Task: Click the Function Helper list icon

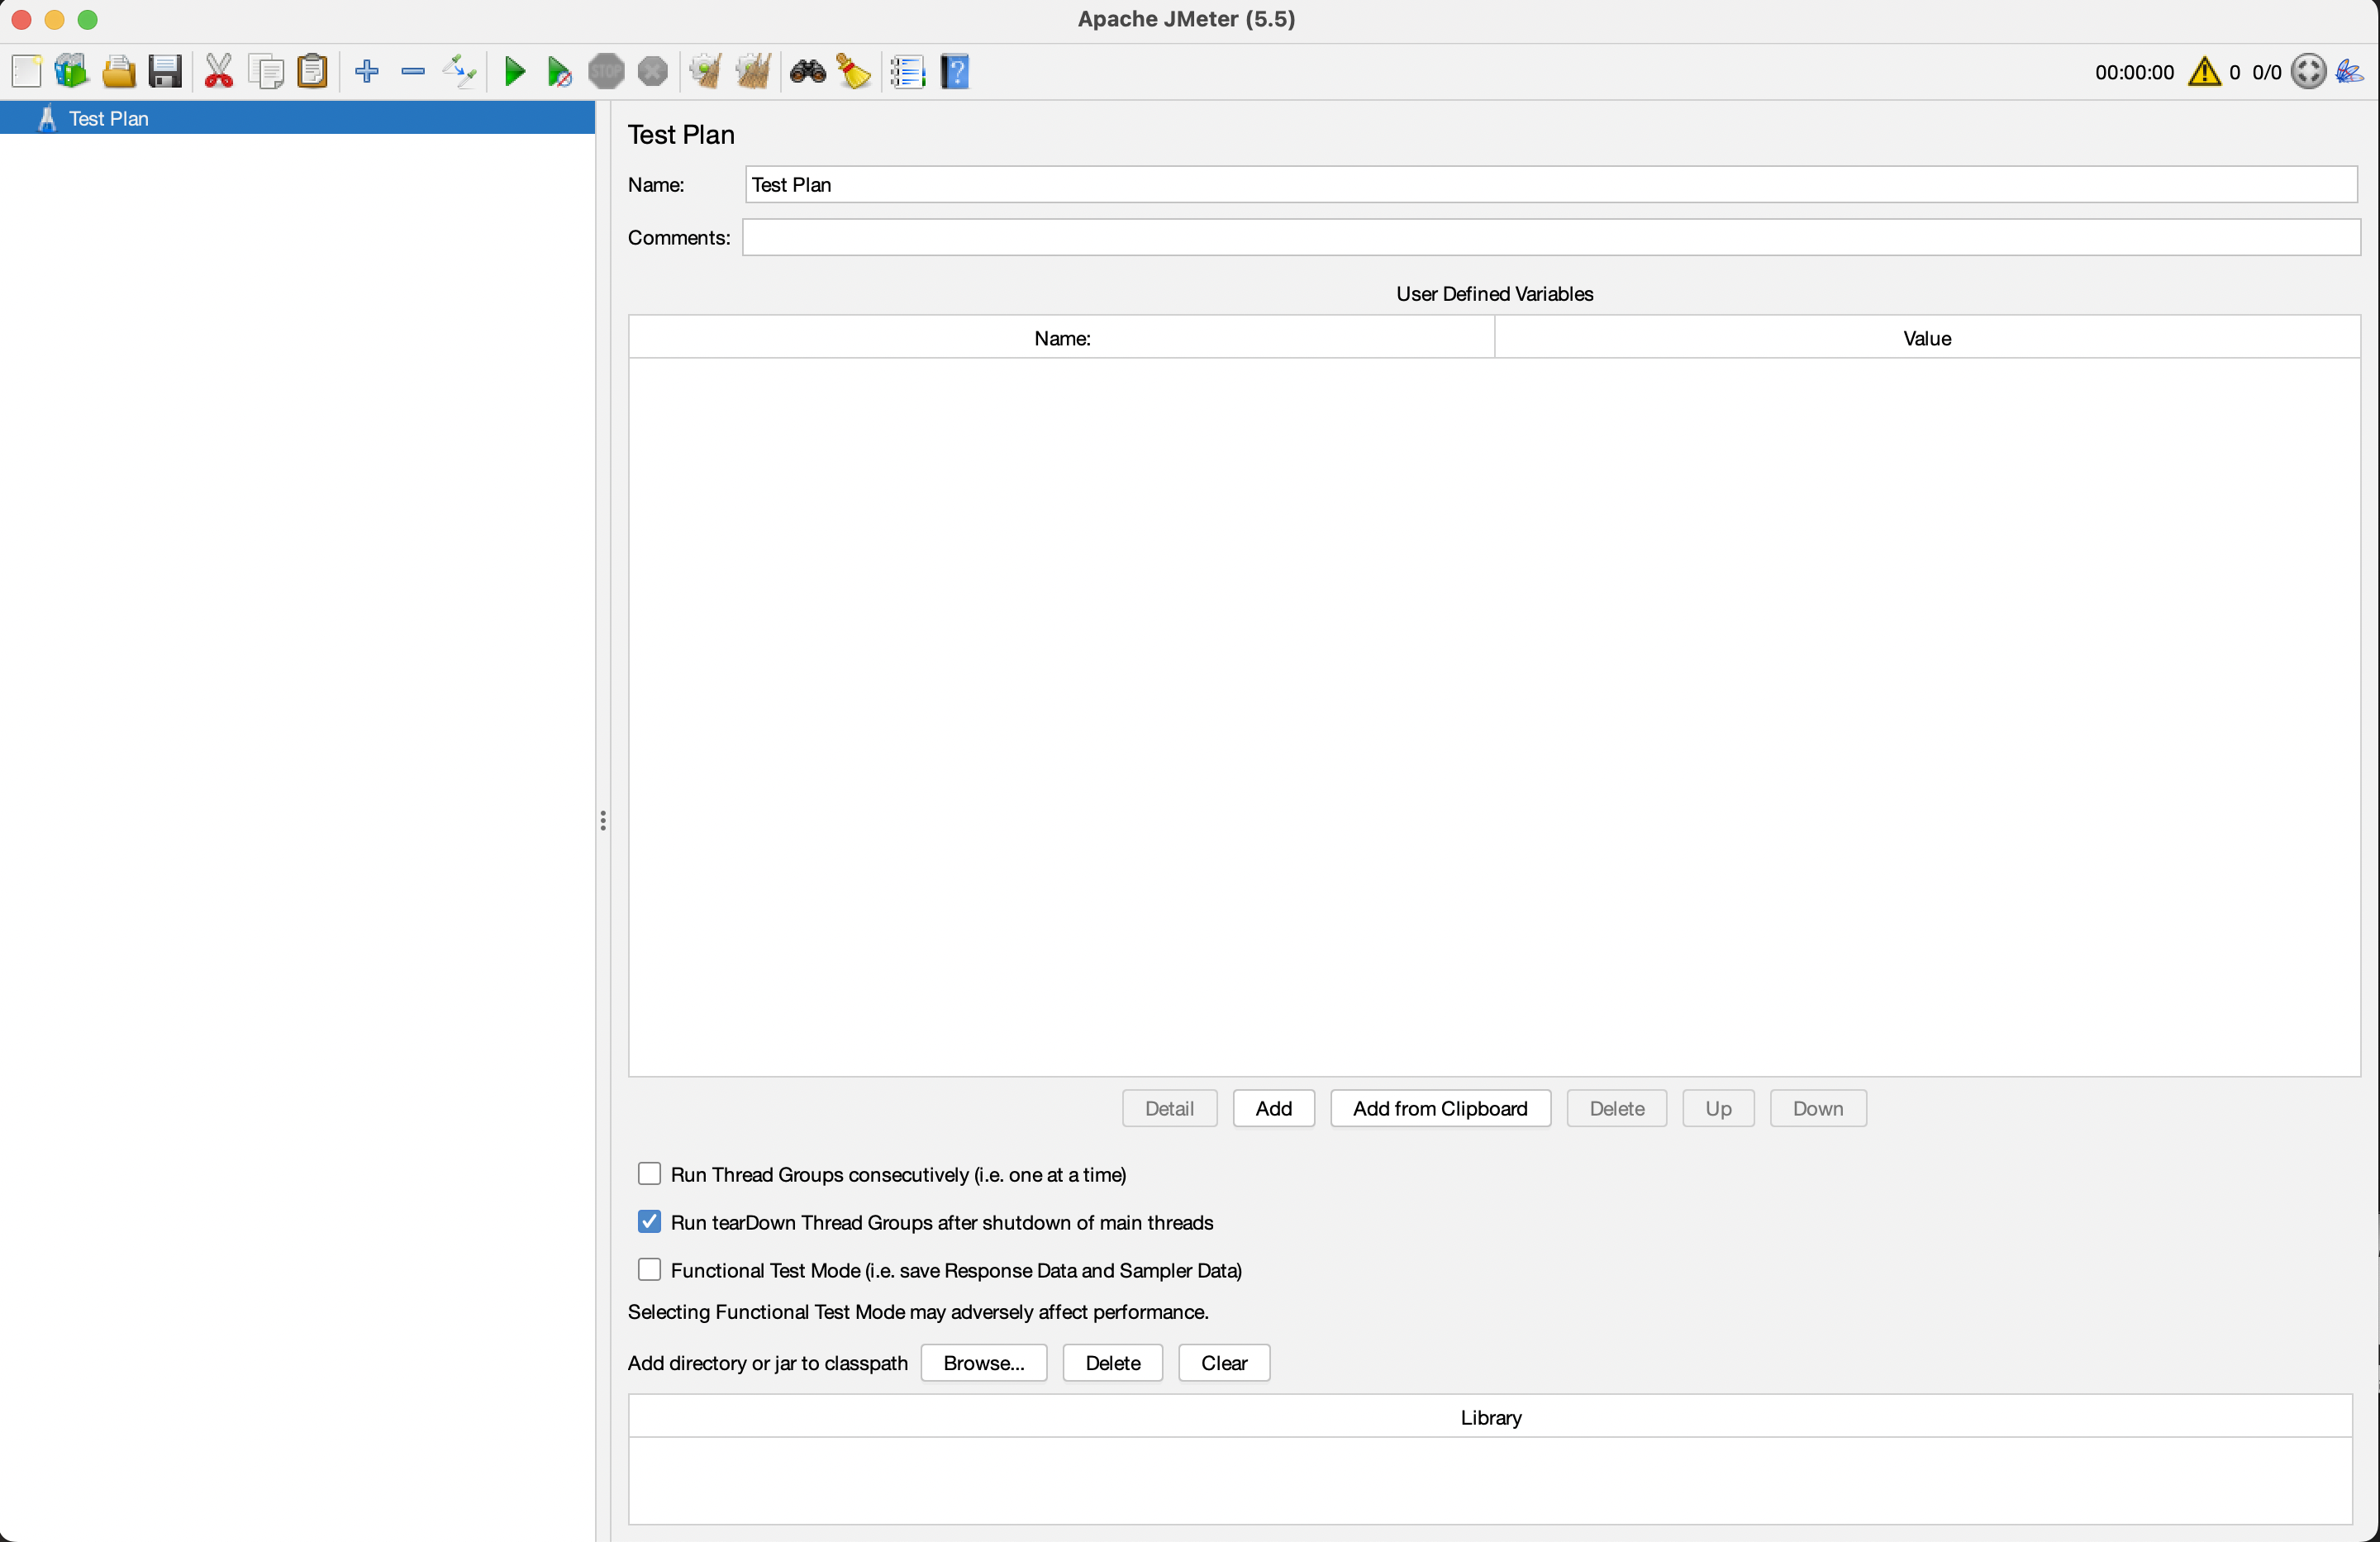Action: (907, 72)
